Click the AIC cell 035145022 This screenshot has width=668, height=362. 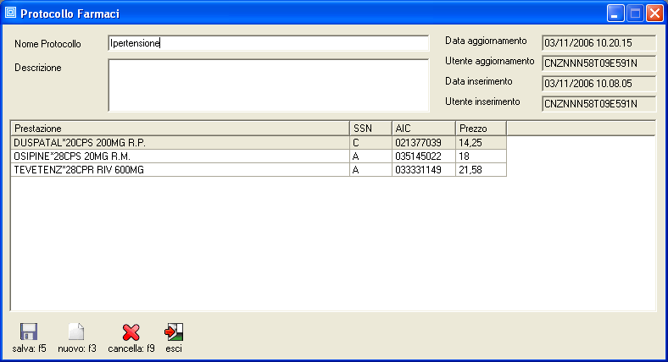(x=423, y=156)
